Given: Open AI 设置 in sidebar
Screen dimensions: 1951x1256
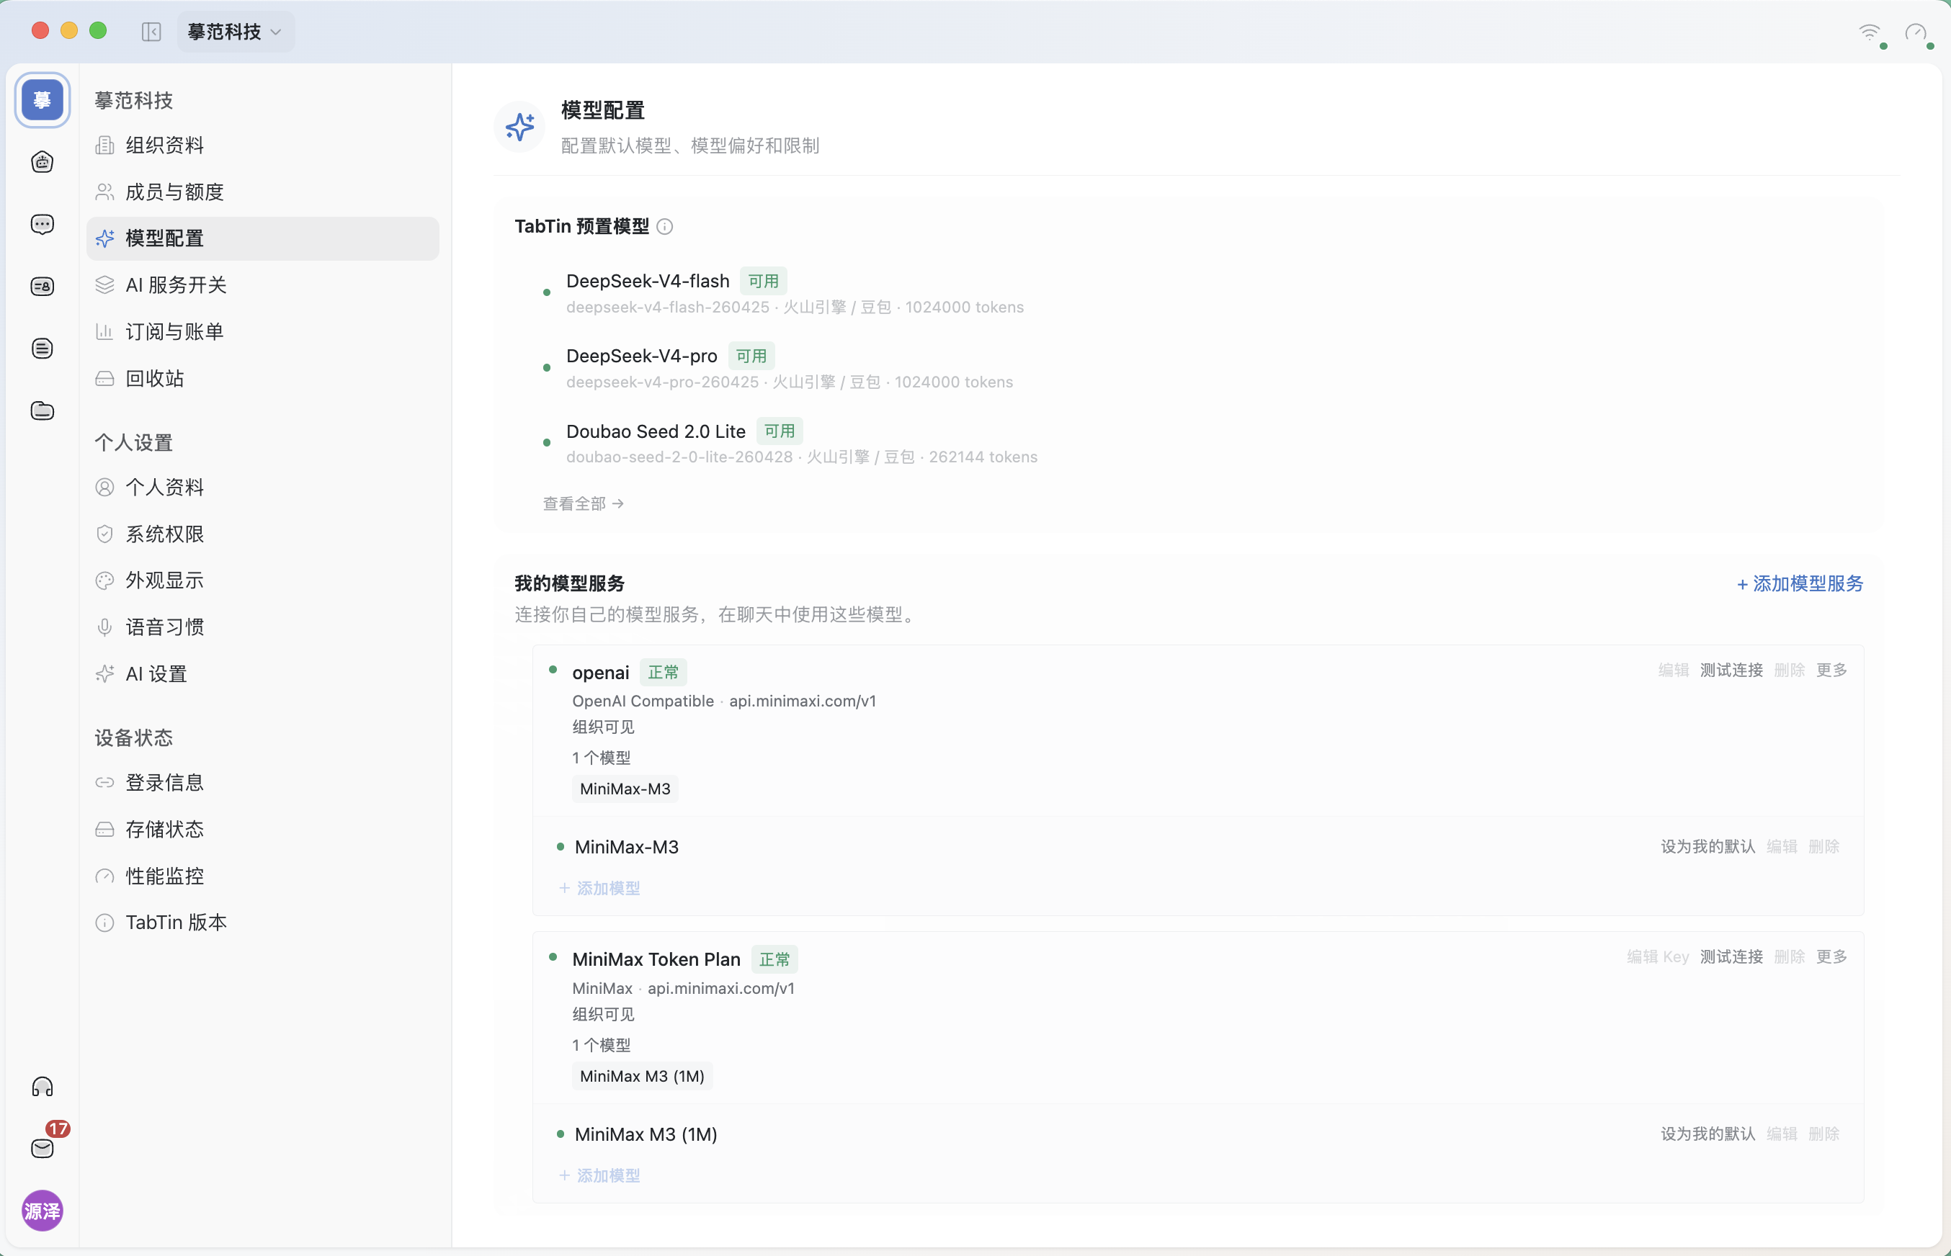Looking at the screenshot, I should pos(263,673).
